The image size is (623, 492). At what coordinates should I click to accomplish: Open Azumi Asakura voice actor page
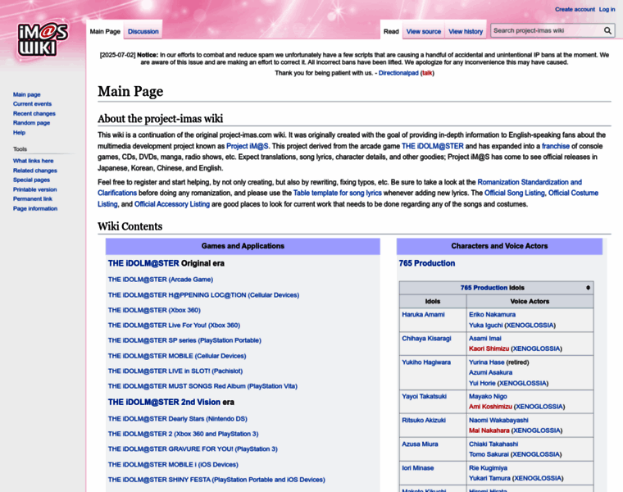point(490,373)
